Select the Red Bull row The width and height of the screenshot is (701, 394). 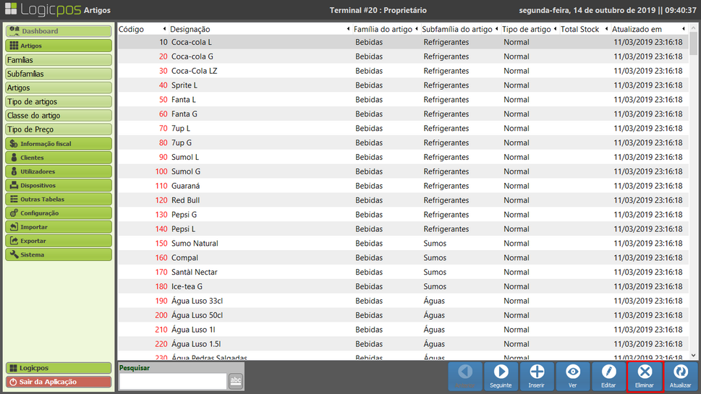(x=402, y=200)
